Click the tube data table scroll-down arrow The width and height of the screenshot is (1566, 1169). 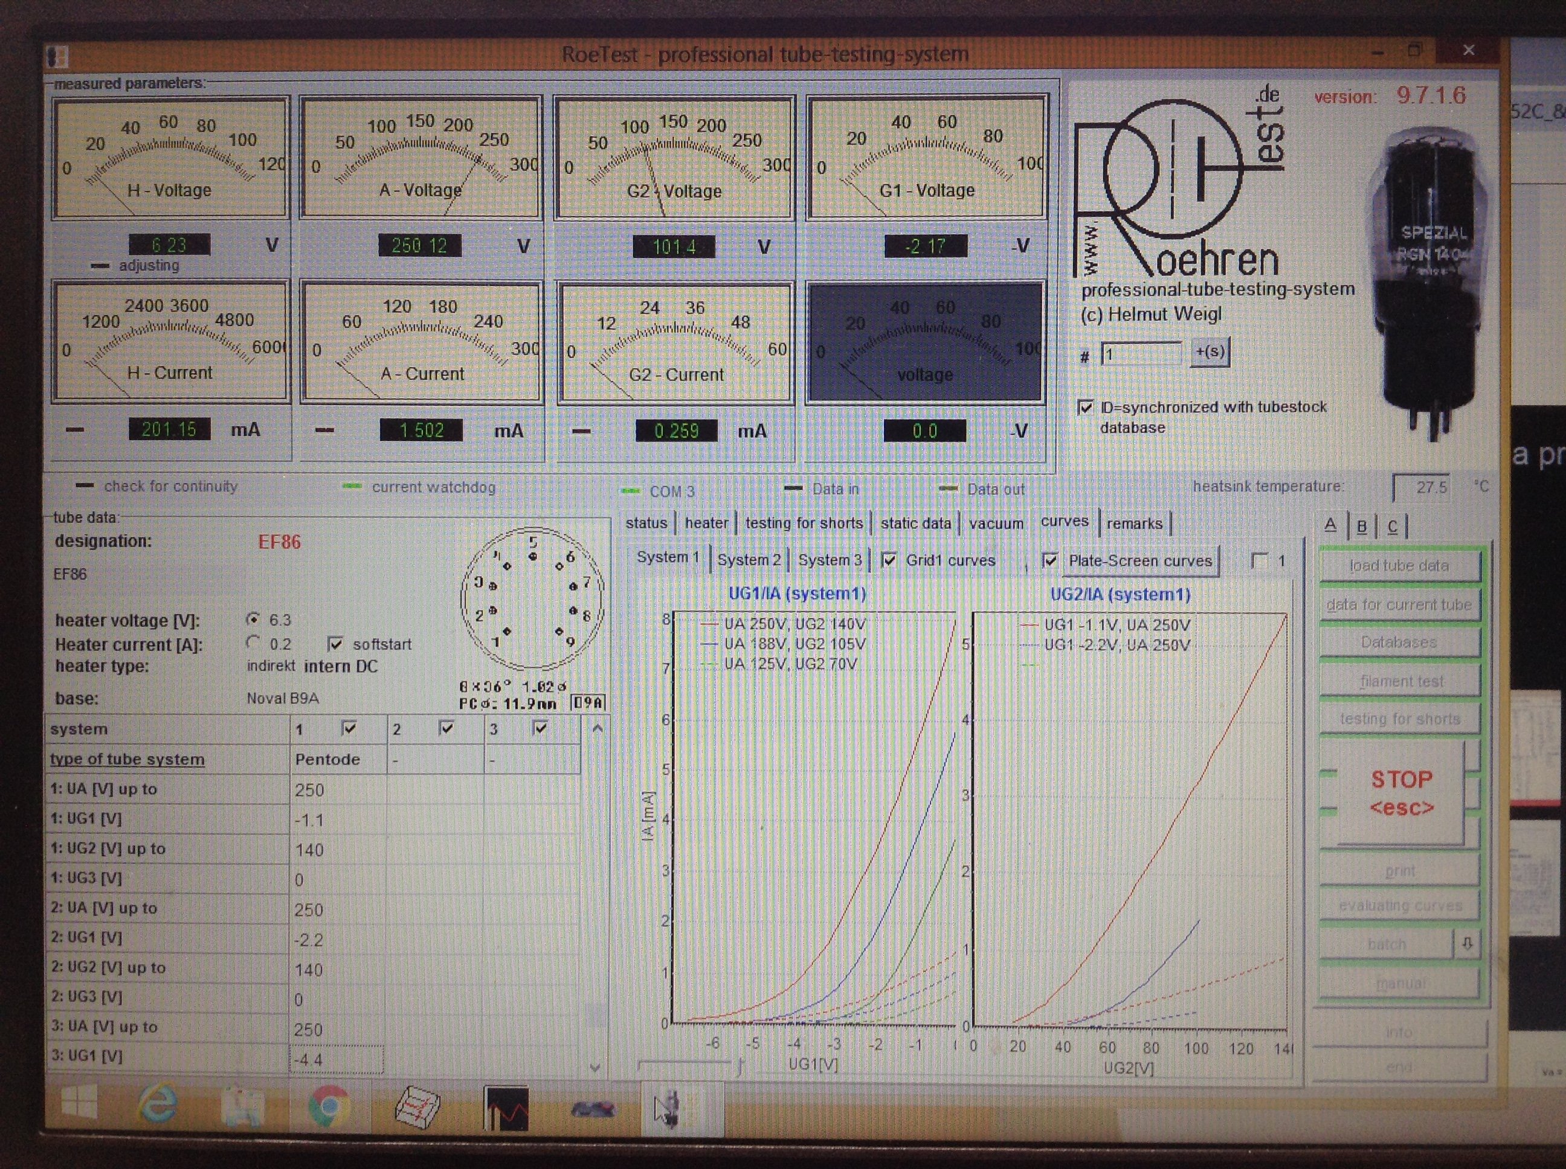pos(595,1066)
